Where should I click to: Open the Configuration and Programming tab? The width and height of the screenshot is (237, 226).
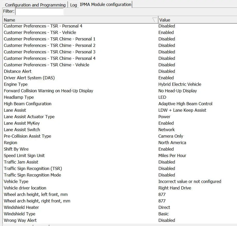click(35, 5)
